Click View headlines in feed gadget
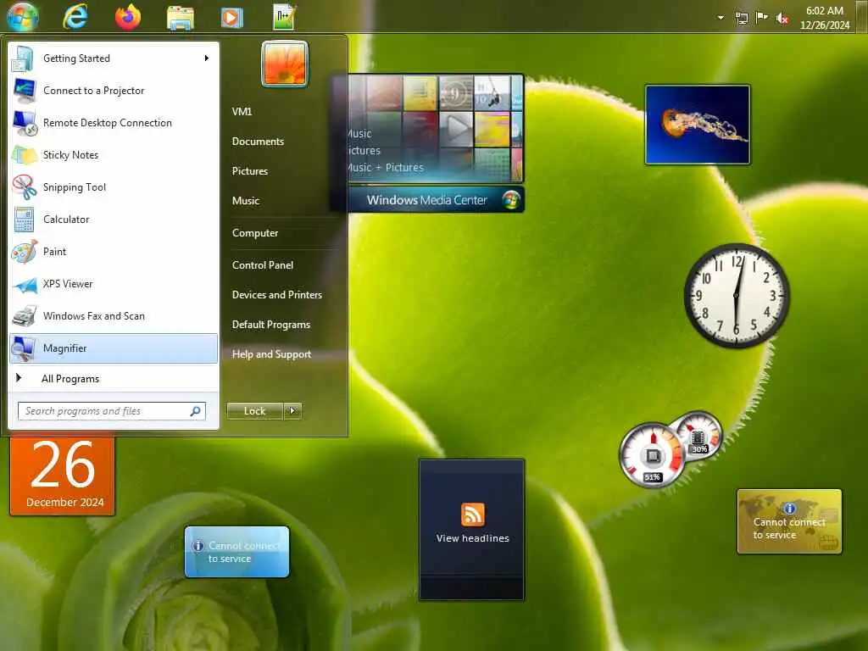 pyautogui.click(x=472, y=538)
